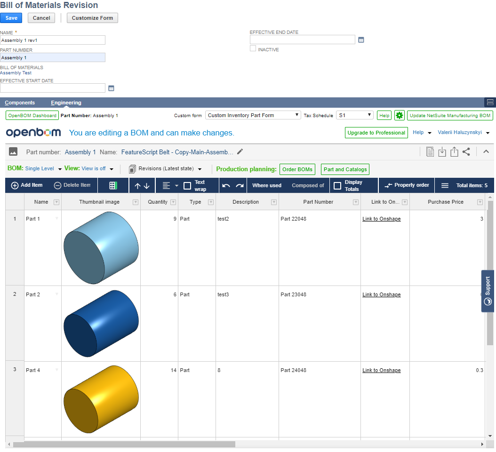Undo the last change
Image resolution: width=496 pixels, height=452 pixels.
pos(226,185)
